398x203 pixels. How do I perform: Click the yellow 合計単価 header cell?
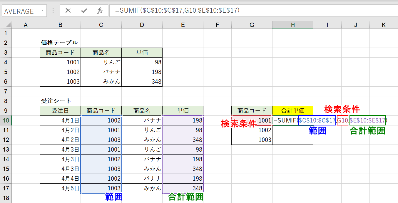click(293, 111)
